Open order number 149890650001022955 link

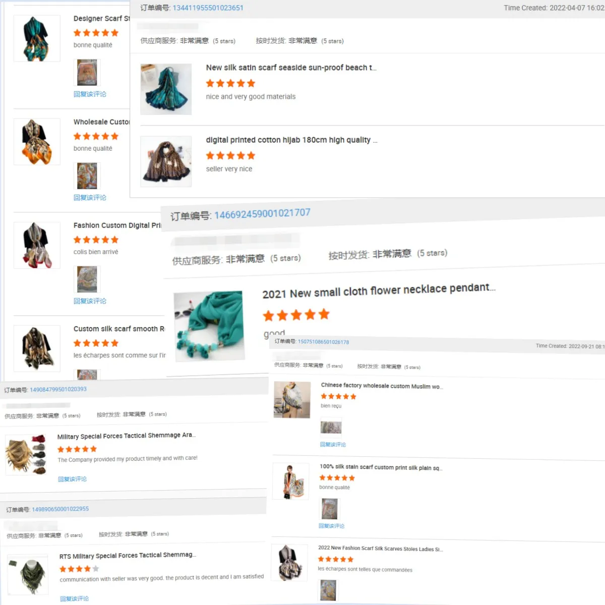[60, 509]
